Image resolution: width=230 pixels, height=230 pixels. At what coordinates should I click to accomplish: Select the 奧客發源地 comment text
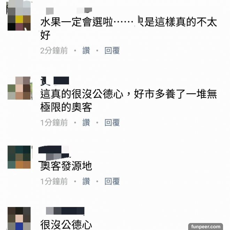pos(66,166)
